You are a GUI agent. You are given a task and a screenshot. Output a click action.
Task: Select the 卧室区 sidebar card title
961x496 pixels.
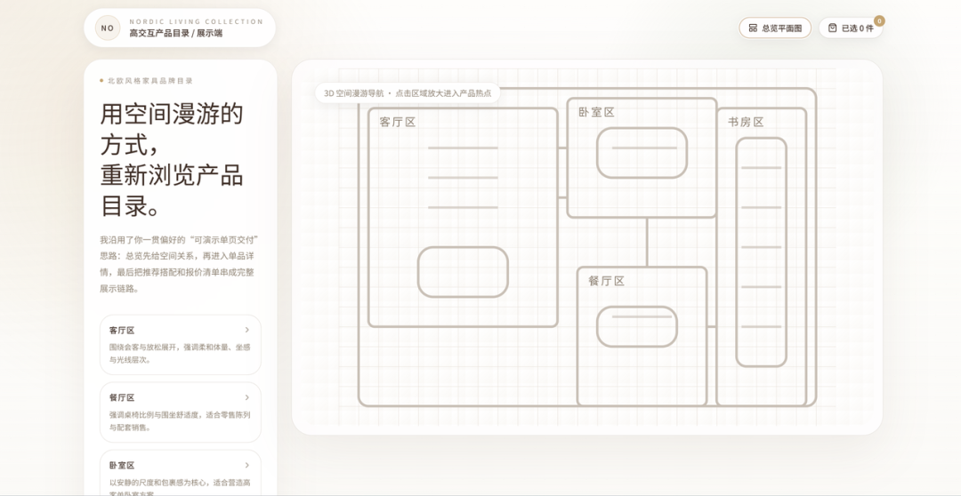click(x=122, y=466)
